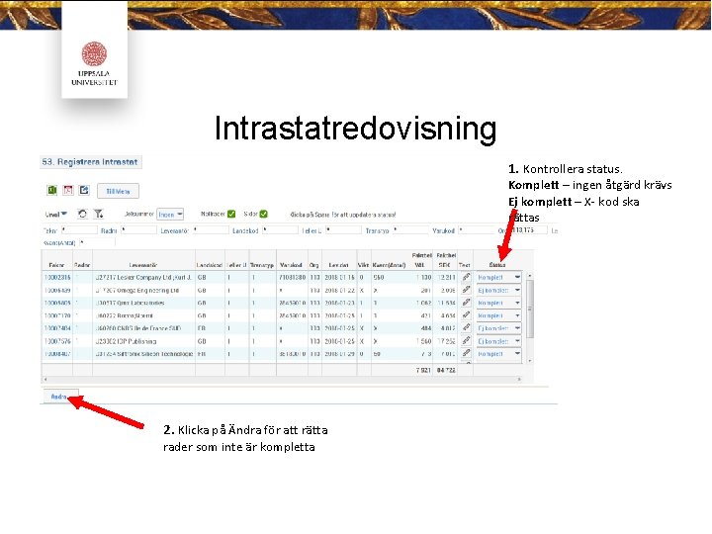Open the filter funnel icon
This screenshot has width=712, height=534.
(98, 214)
